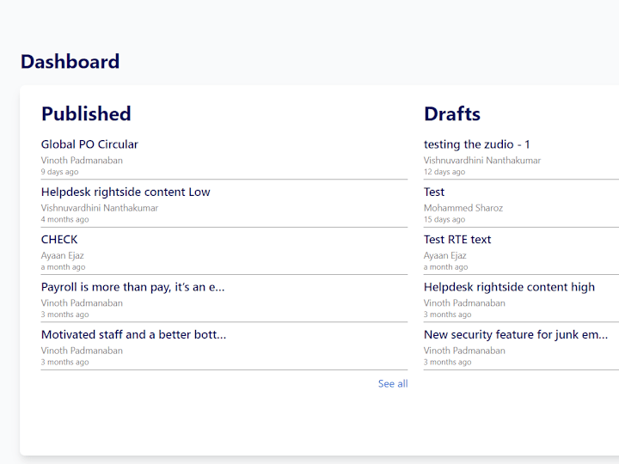Click 3 months ago under New security feature
The height and width of the screenshot is (464, 619).
(x=447, y=363)
